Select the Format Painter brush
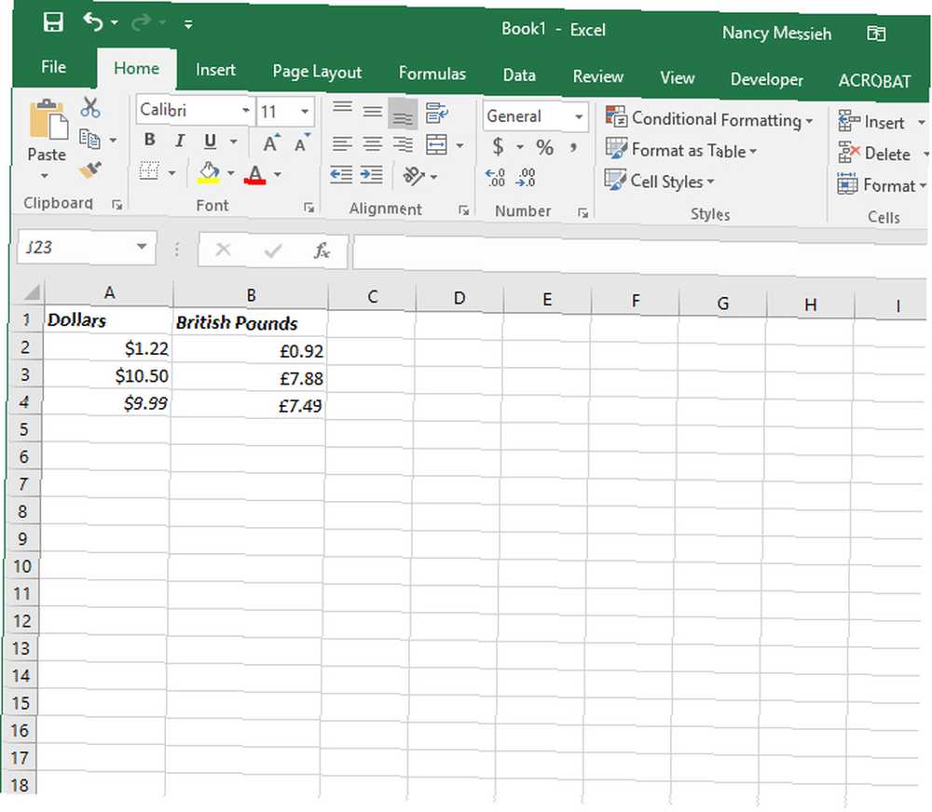Image resolution: width=932 pixels, height=812 pixels. (x=90, y=170)
